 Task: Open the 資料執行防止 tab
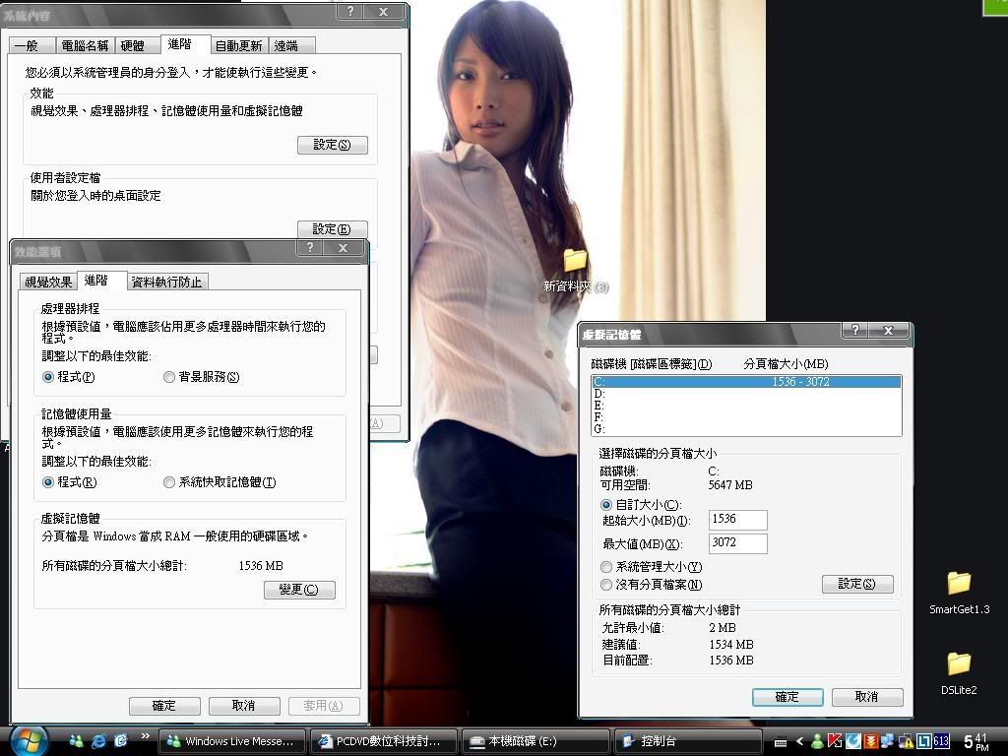click(x=166, y=282)
